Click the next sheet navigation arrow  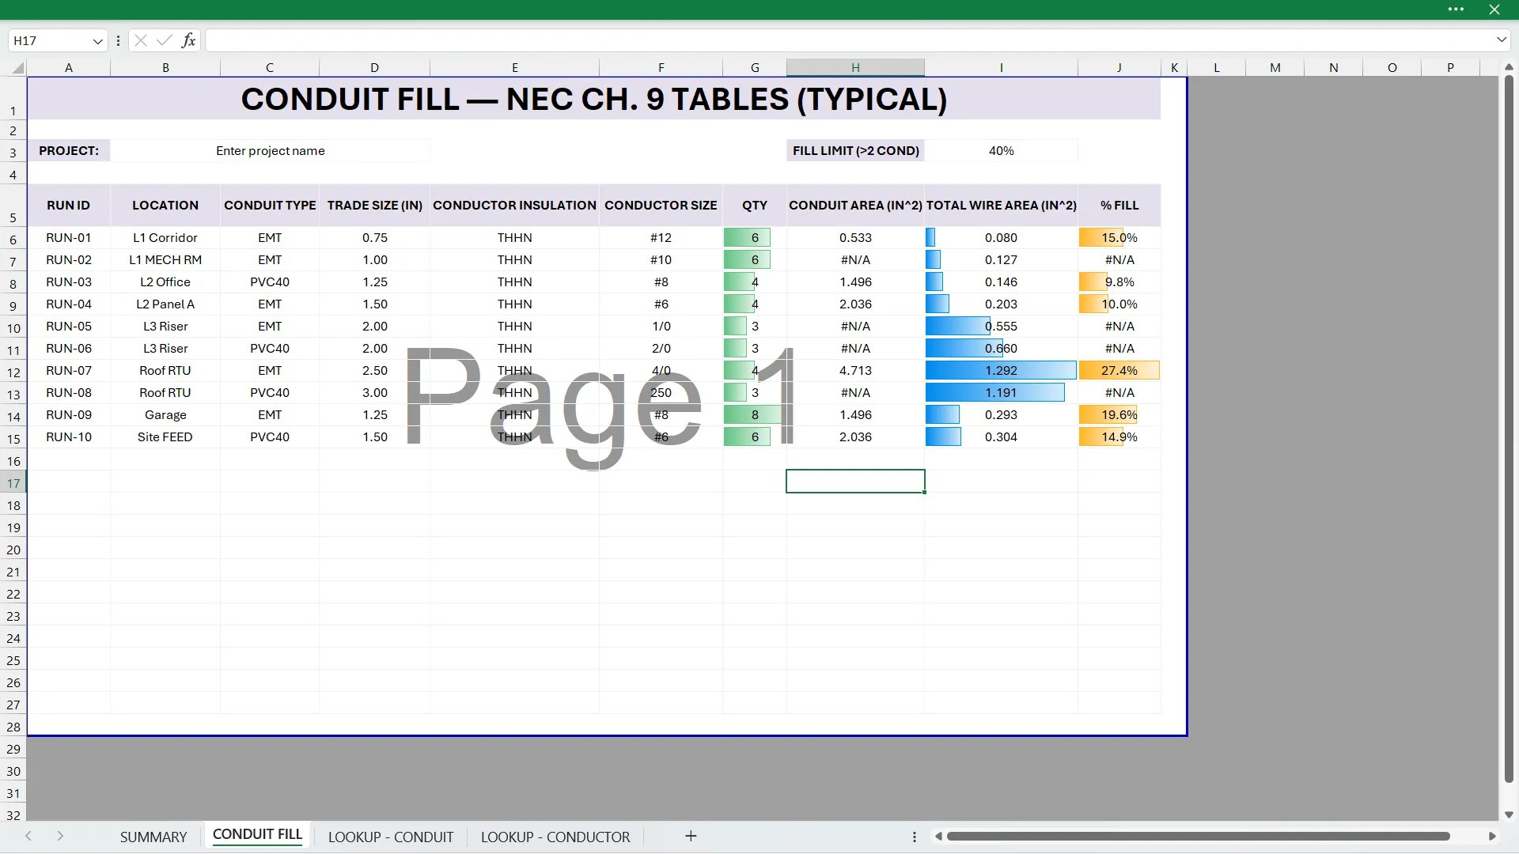(x=60, y=837)
